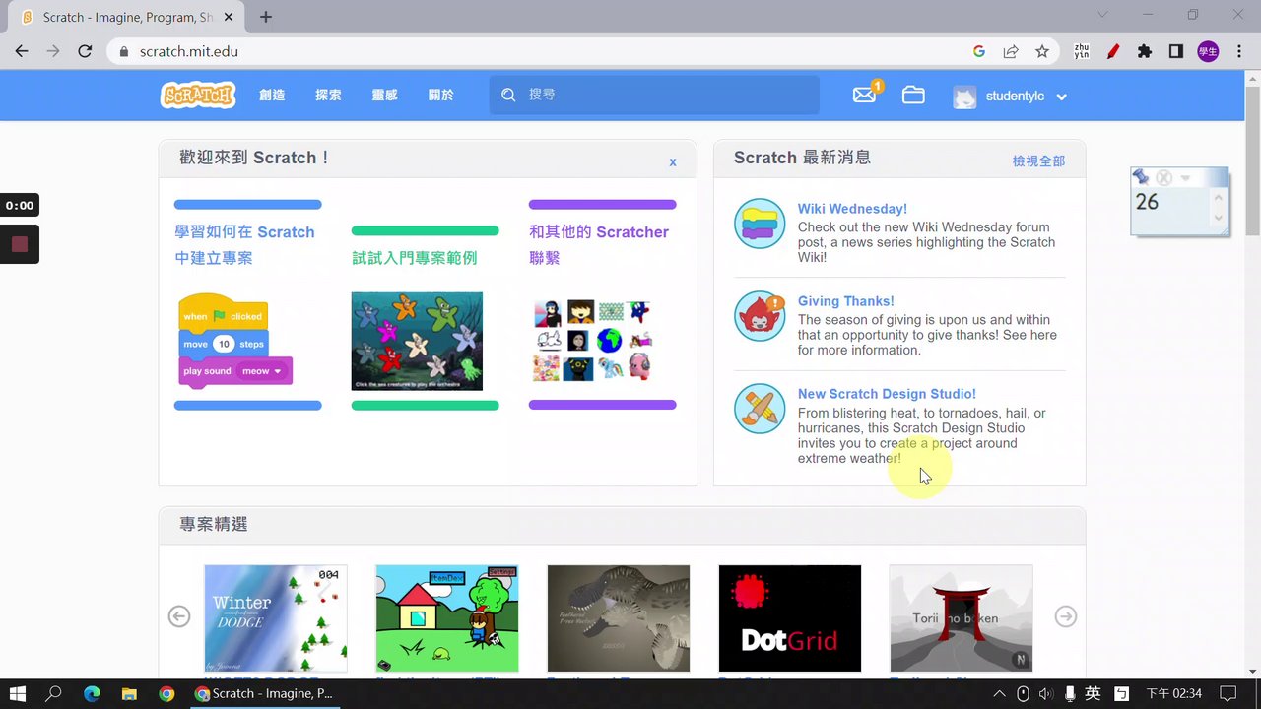Click the zhuyin extension icon
Viewport: 1261px width, 709px height.
click(1081, 51)
